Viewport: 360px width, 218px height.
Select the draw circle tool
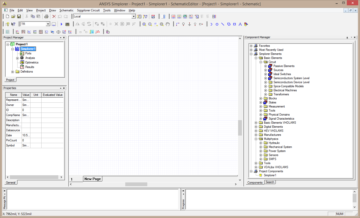[x=217, y=24]
